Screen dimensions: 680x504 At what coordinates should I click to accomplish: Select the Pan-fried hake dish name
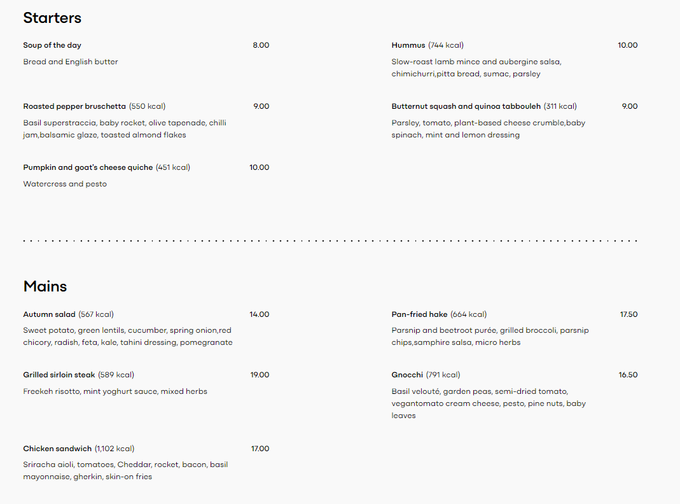[x=420, y=314]
